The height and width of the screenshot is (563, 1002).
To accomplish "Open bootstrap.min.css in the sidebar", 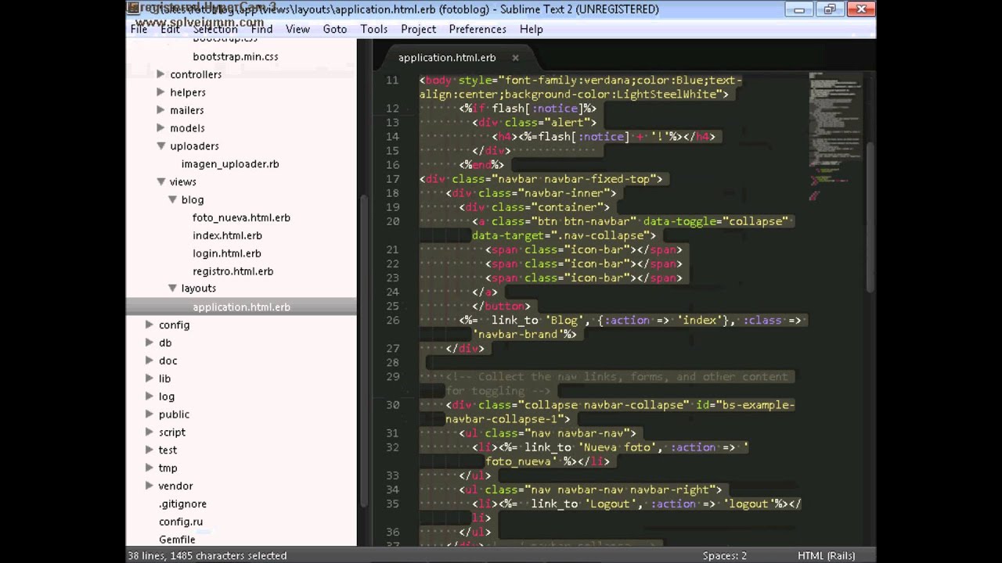I will [x=236, y=56].
